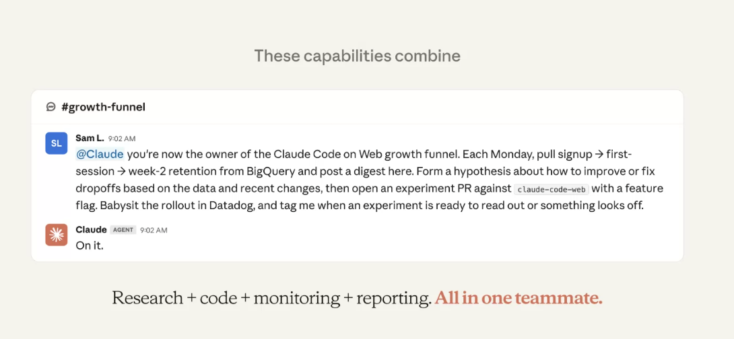Click the word BigQuery in Sam's message
This screenshot has height=339, width=734.
click(265, 172)
